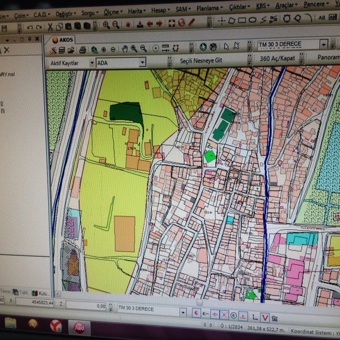Toggle the intersection X snap button
340x340 pixels.
pyautogui.click(x=224, y=314)
